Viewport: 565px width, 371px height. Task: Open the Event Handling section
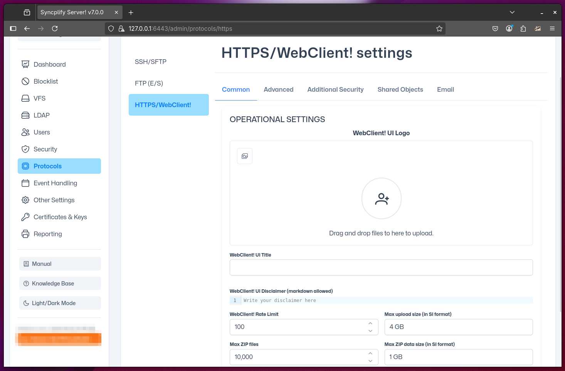pyautogui.click(x=55, y=183)
